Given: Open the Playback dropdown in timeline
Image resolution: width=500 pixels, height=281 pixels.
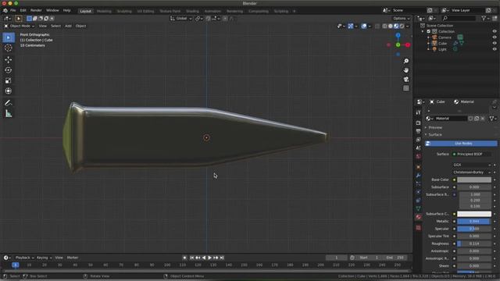Looking at the screenshot, I should click(x=24, y=258).
